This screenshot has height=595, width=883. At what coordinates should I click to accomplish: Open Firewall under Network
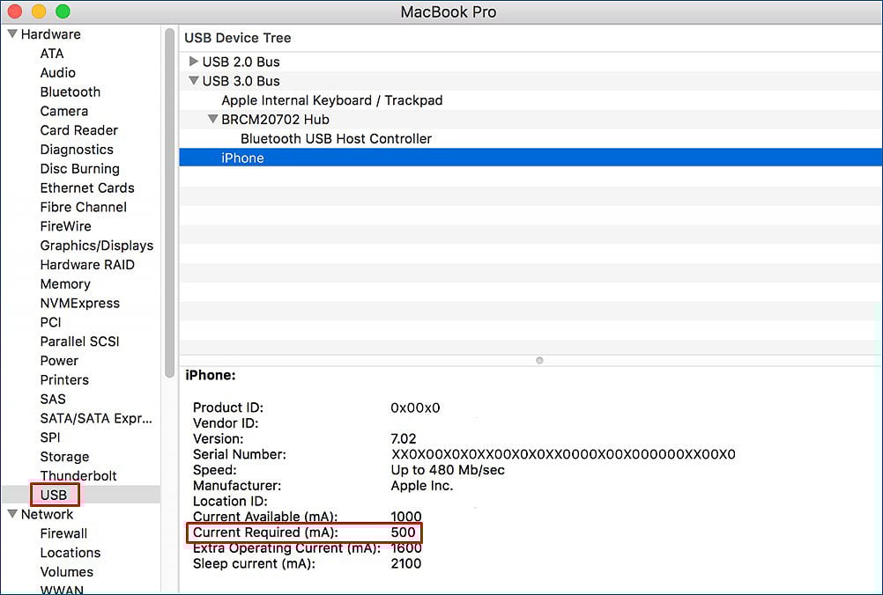pyautogui.click(x=63, y=533)
